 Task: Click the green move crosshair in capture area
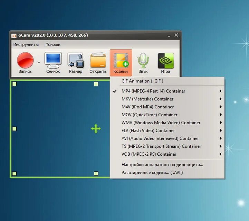pyautogui.click(x=96, y=128)
